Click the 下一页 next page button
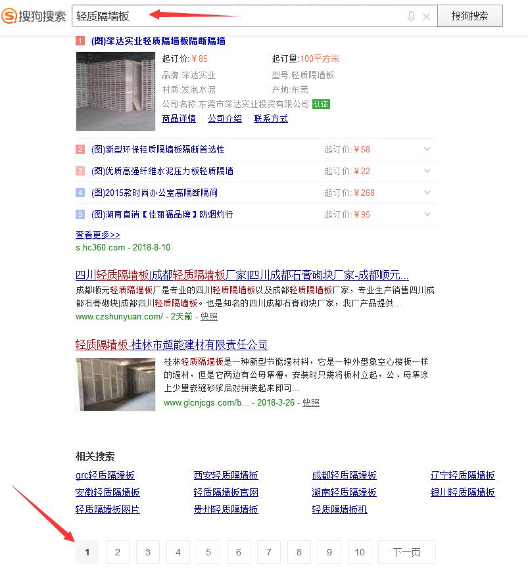 tap(406, 552)
